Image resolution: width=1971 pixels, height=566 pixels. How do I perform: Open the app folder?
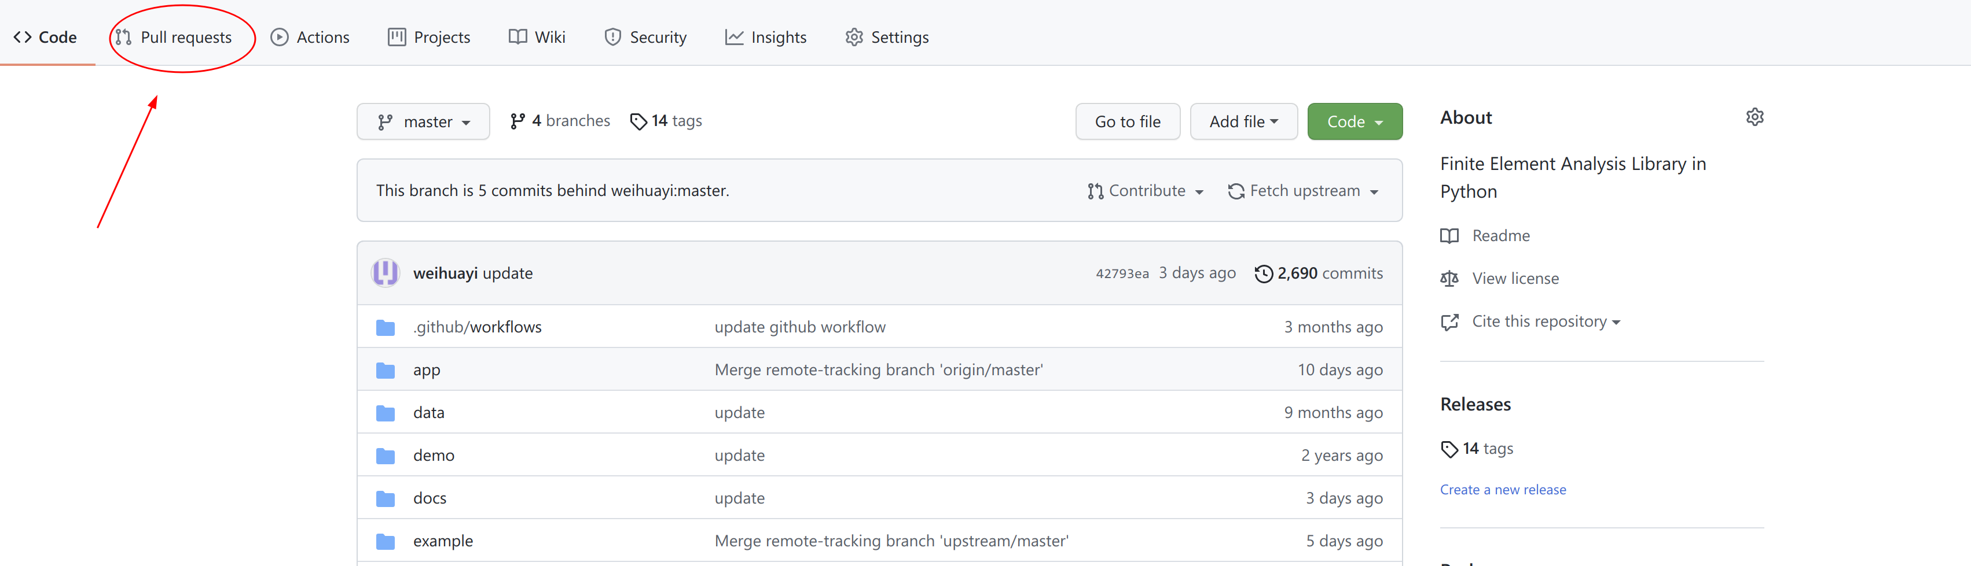click(427, 369)
